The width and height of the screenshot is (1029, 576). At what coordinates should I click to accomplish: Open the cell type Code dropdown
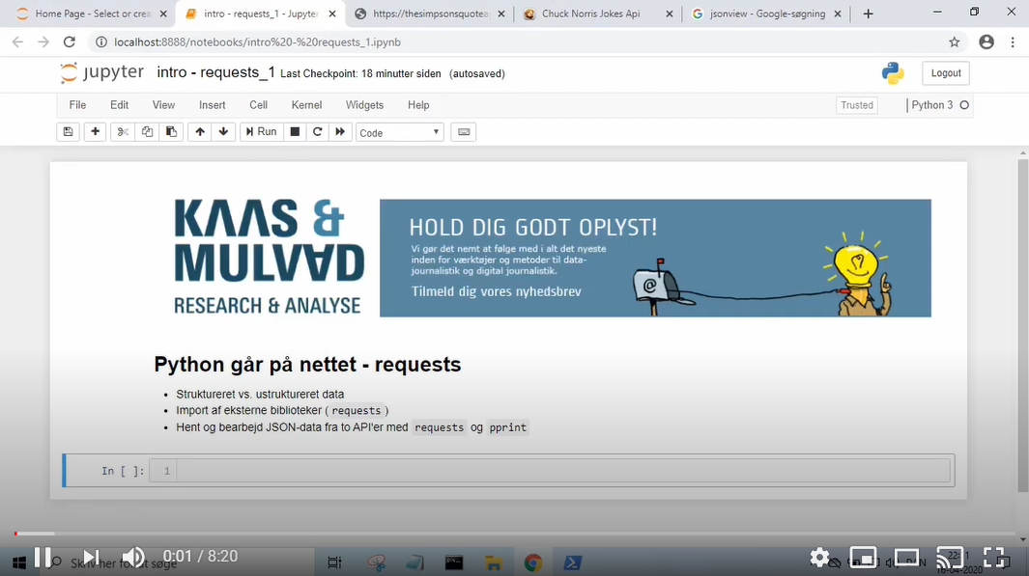point(400,132)
